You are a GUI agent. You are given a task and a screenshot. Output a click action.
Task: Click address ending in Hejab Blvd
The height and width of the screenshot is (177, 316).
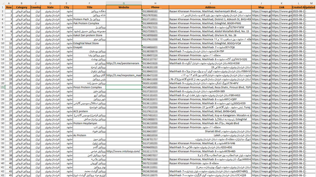[210, 123]
